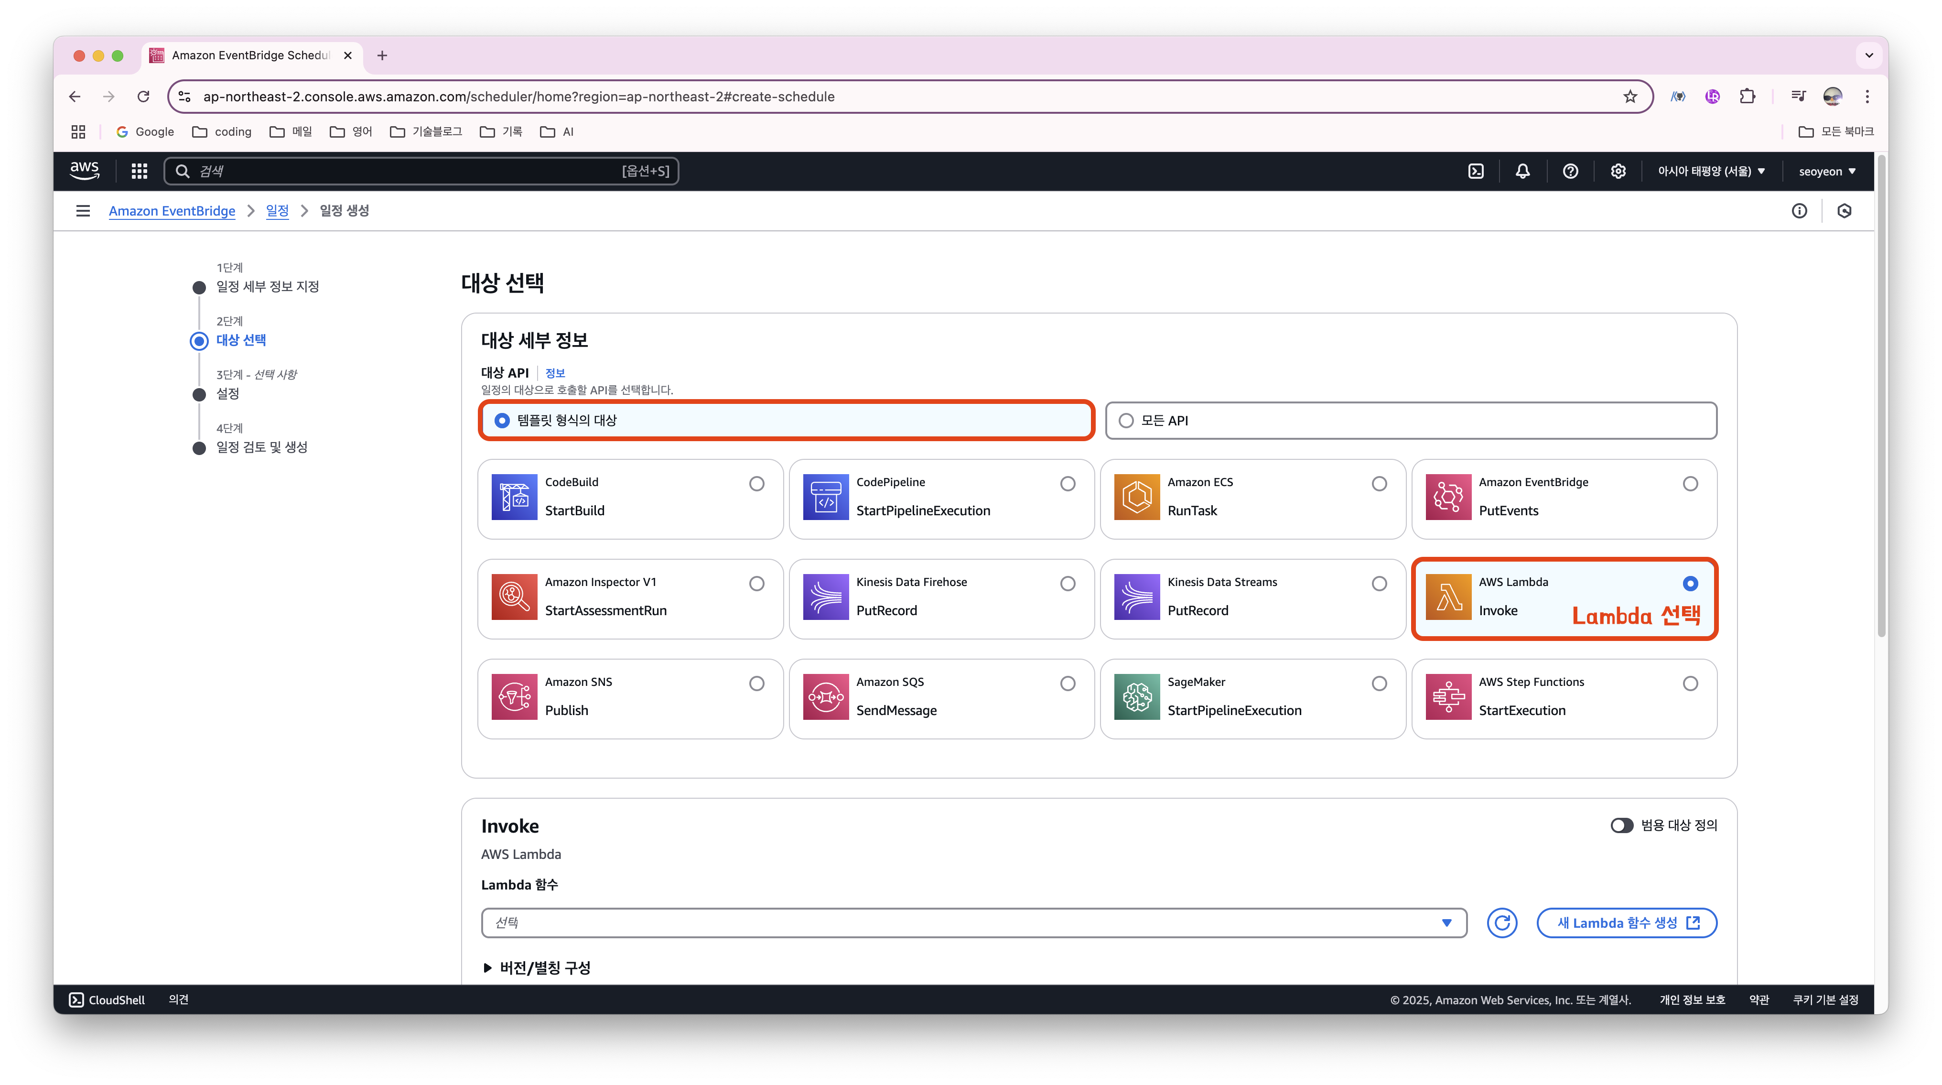Click 새 Lambda 함수 생성 button
This screenshot has height=1085, width=1942.
click(x=1626, y=923)
